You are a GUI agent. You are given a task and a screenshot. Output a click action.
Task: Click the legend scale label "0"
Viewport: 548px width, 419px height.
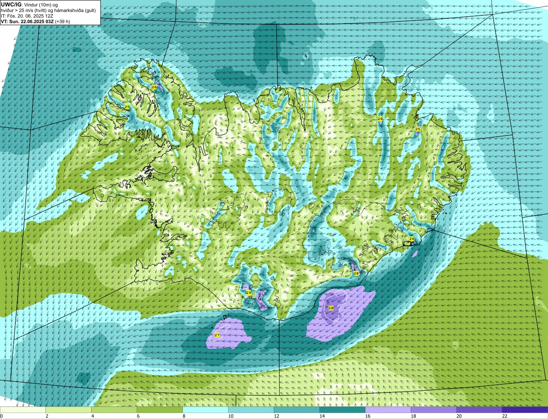pyautogui.click(x=2, y=416)
